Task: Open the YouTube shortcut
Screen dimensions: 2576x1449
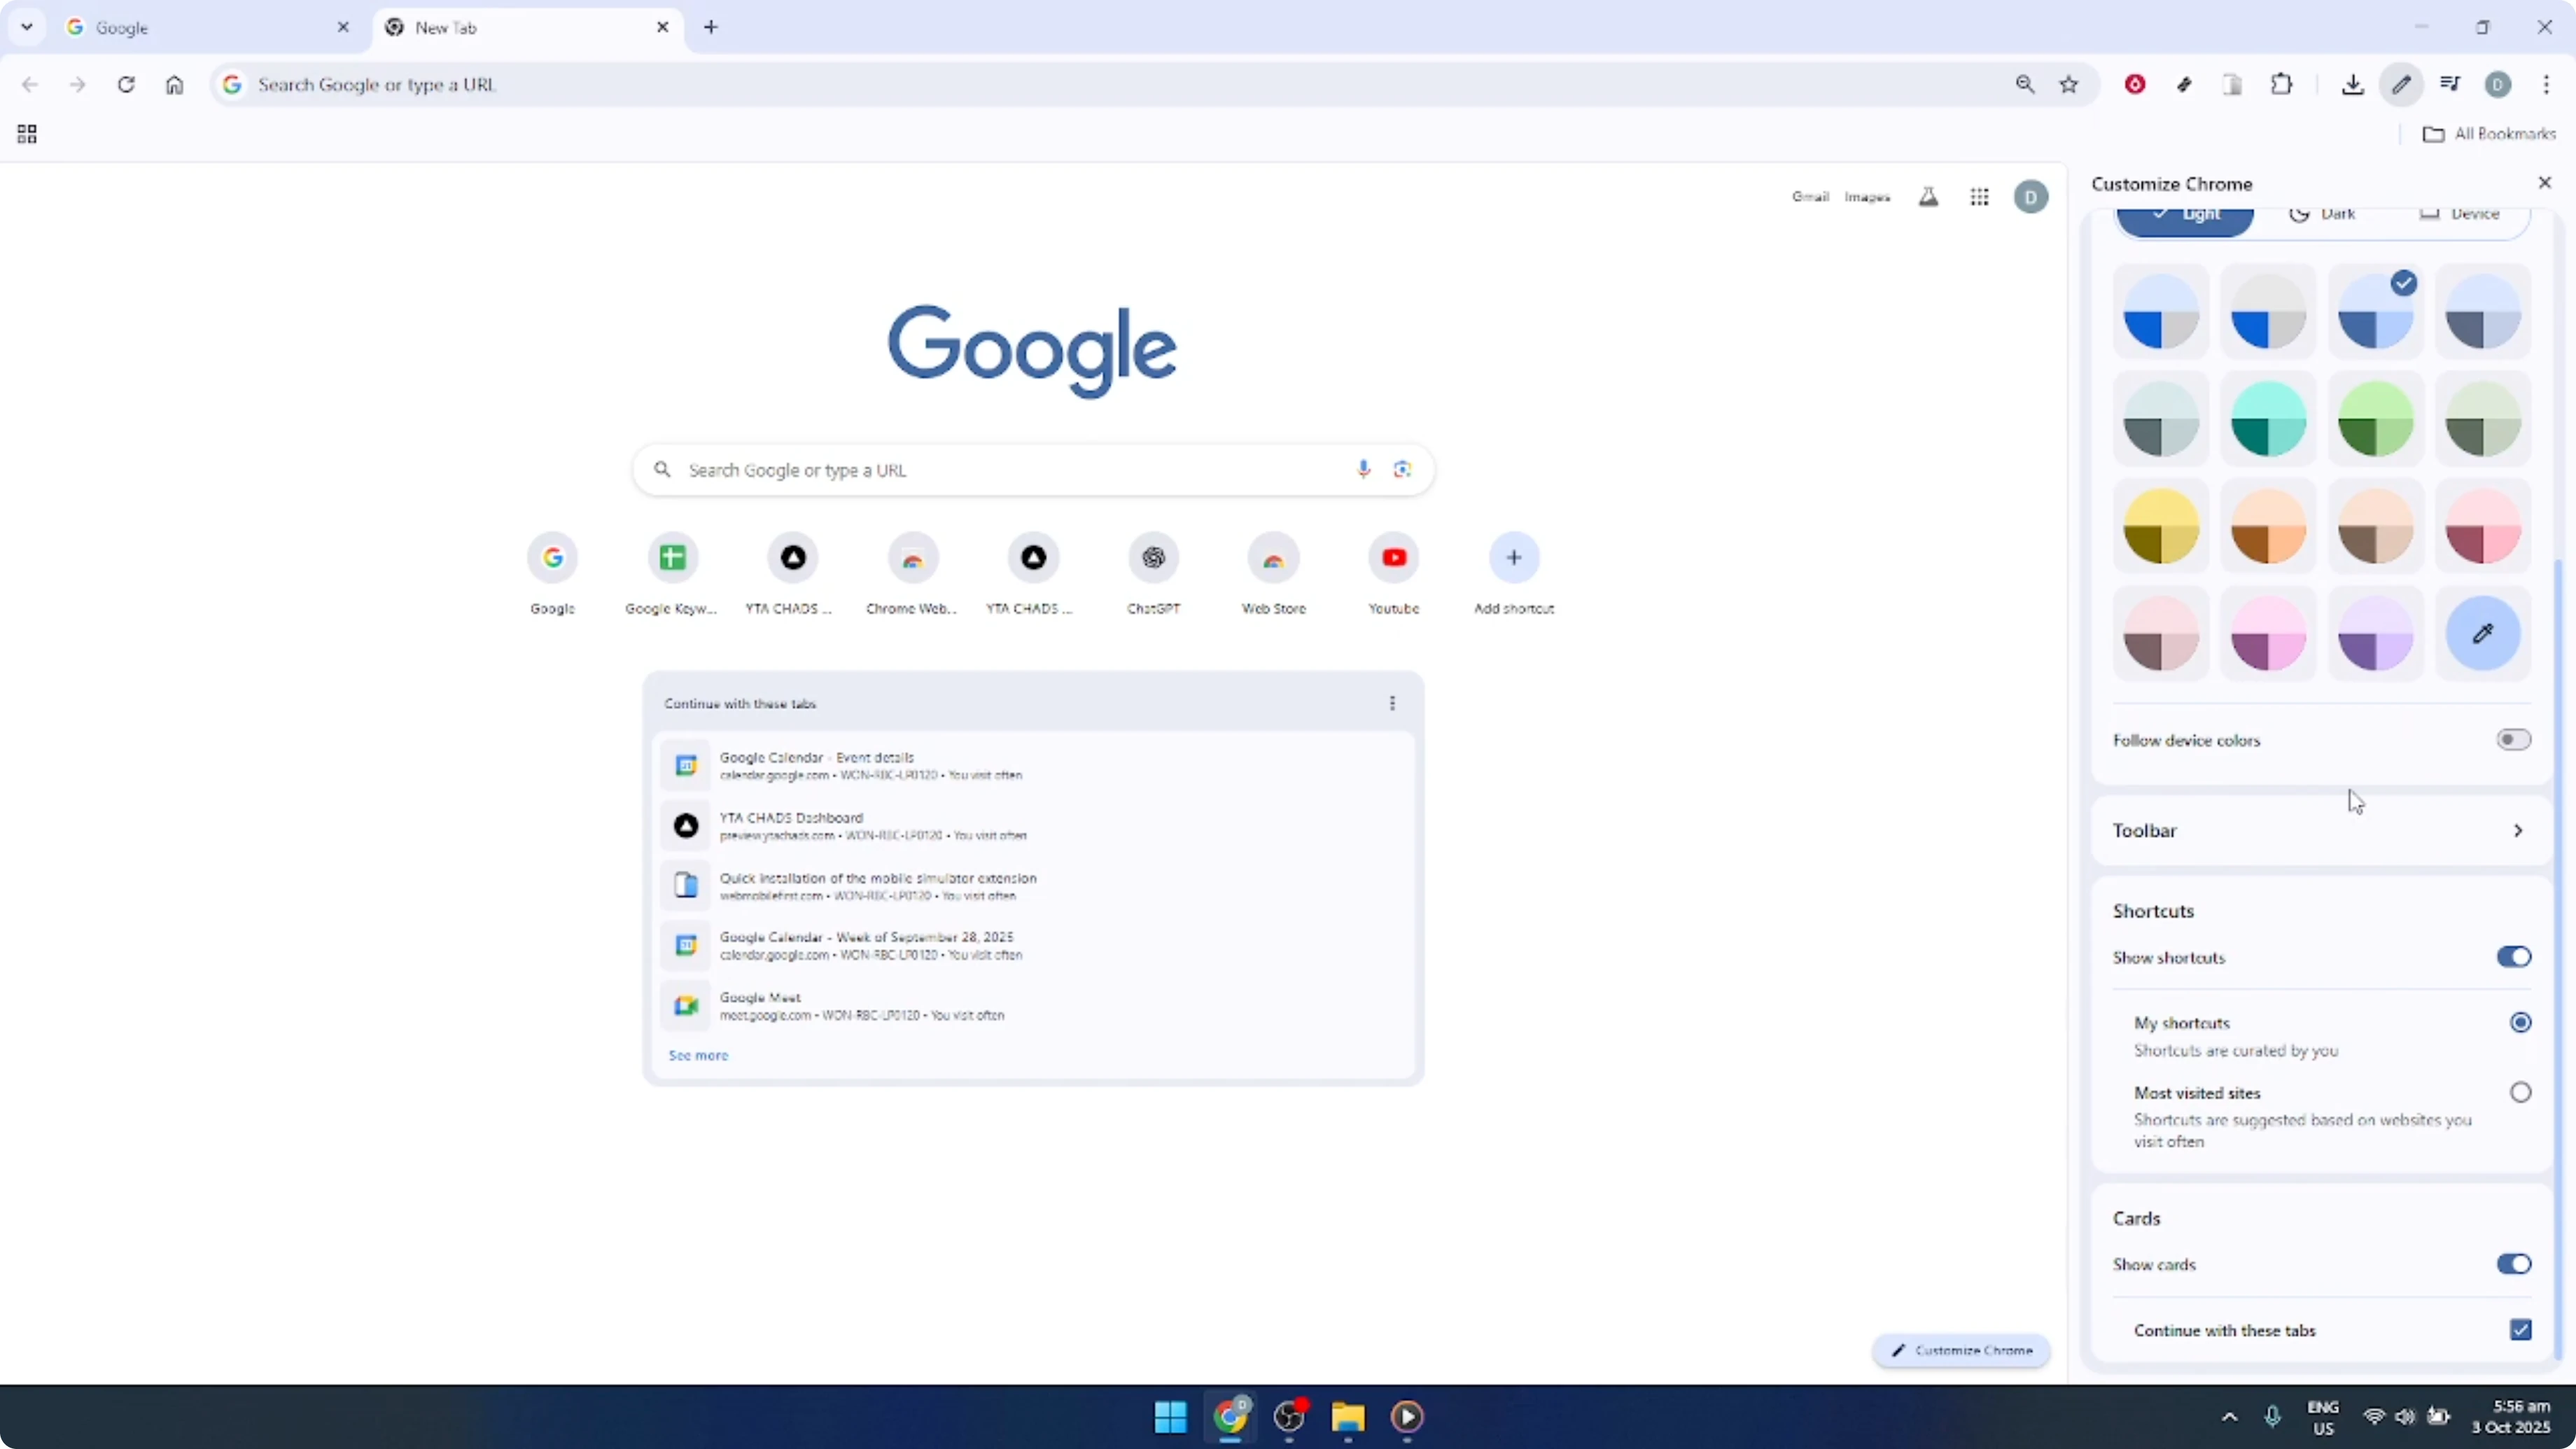Action: coord(1393,557)
